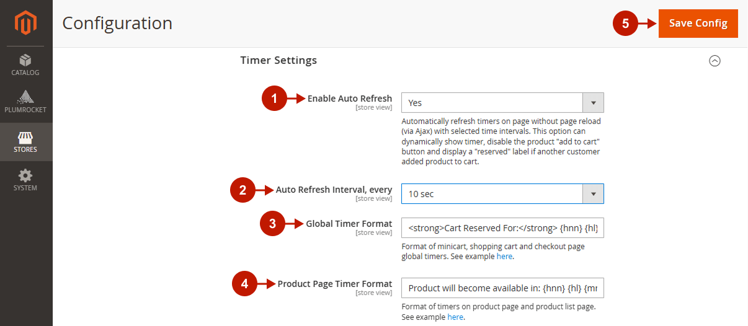Click the Enable Auto Refresh label
748x326 pixels.
click(349, 99)
